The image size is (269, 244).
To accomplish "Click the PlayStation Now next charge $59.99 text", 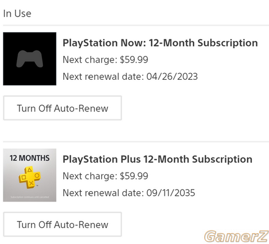I will (105, 60).
